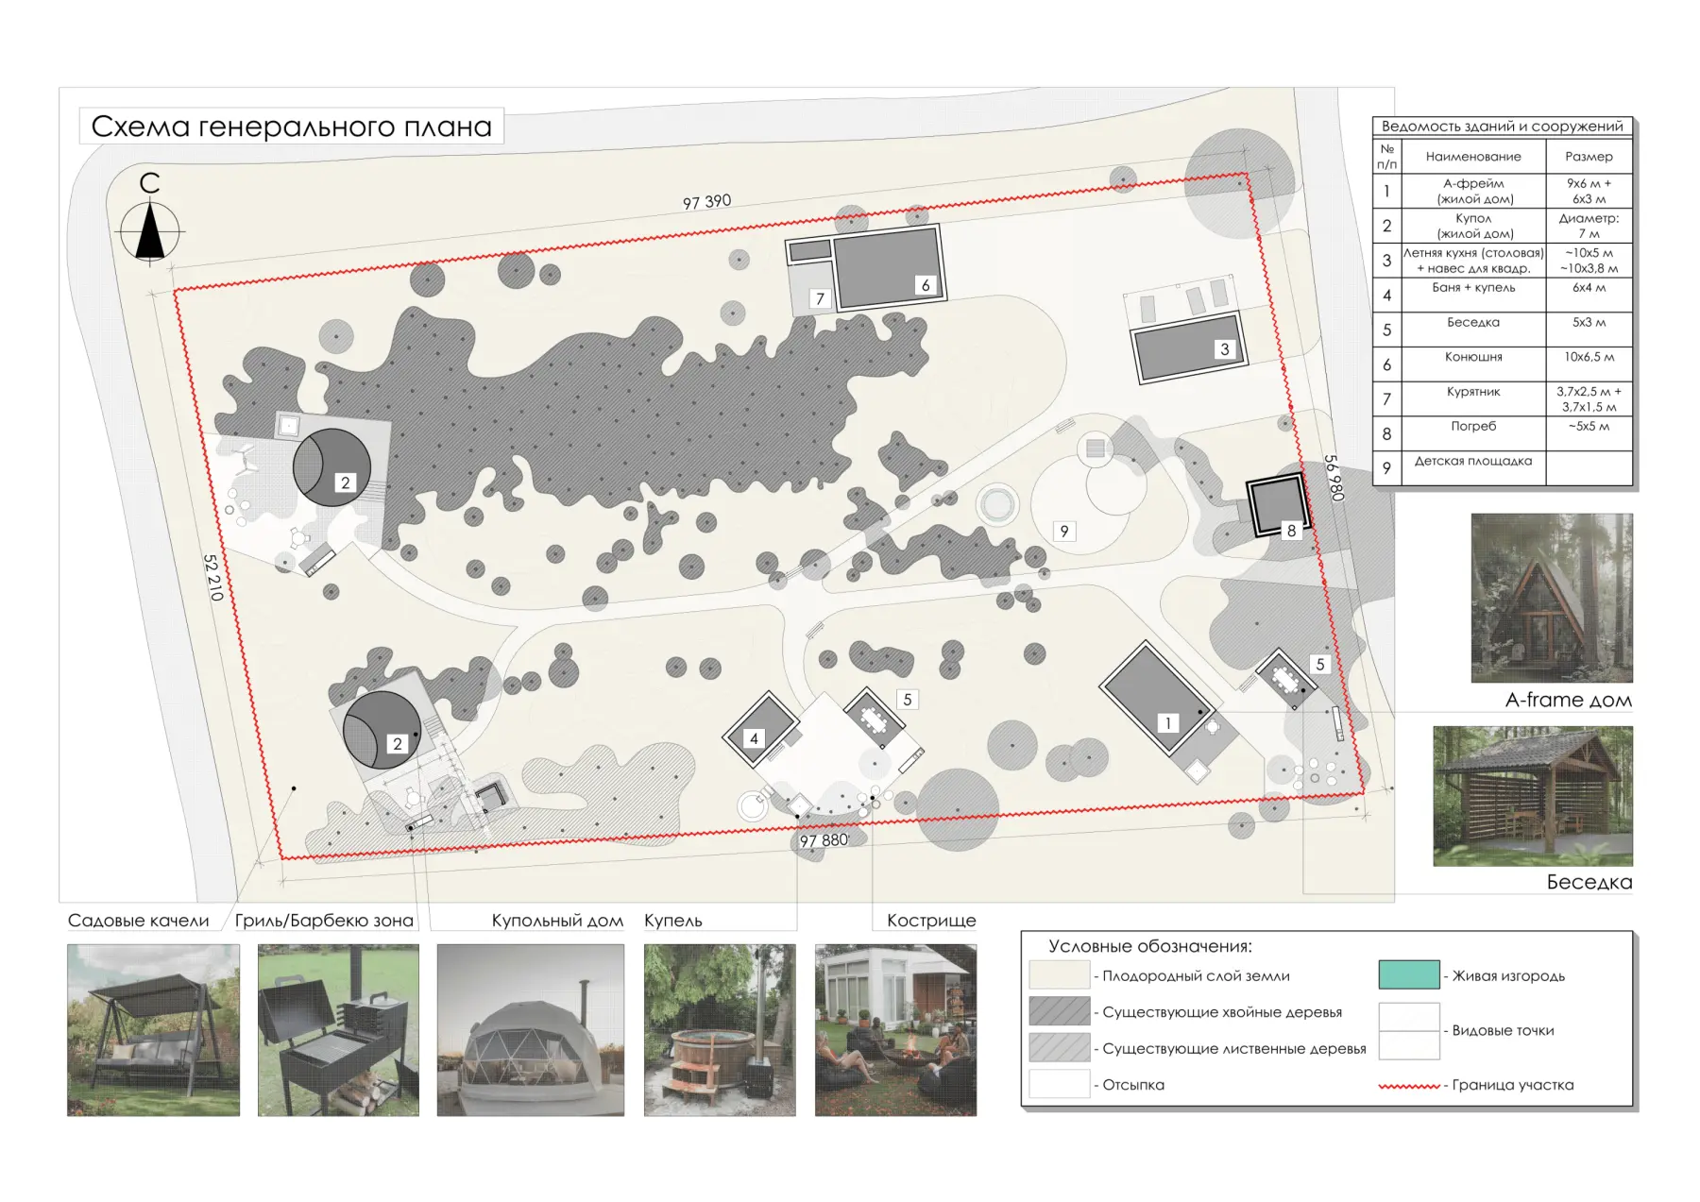1700x1202 pixels.
Task: Click the summer kitchen building marked 3
Action: [x=1188, y=348]
